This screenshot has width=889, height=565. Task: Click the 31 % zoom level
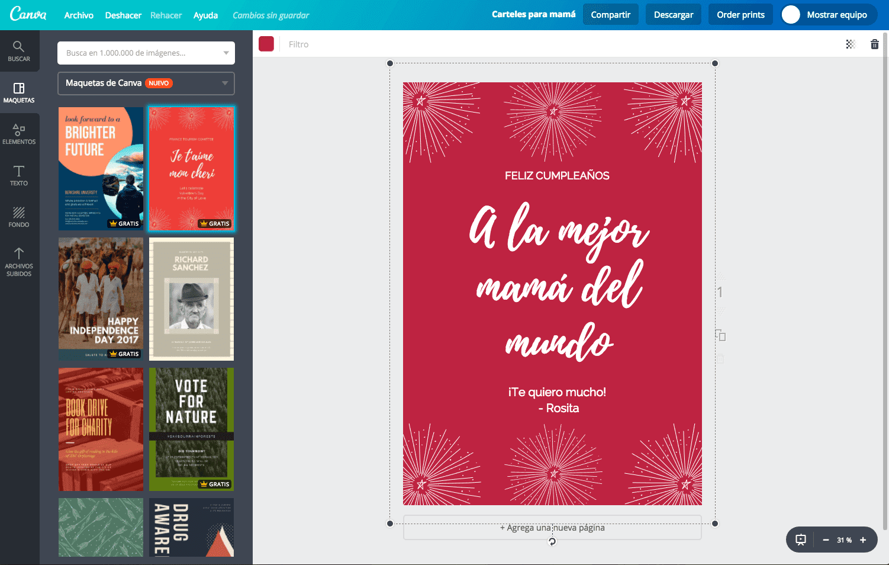point(844,540)
